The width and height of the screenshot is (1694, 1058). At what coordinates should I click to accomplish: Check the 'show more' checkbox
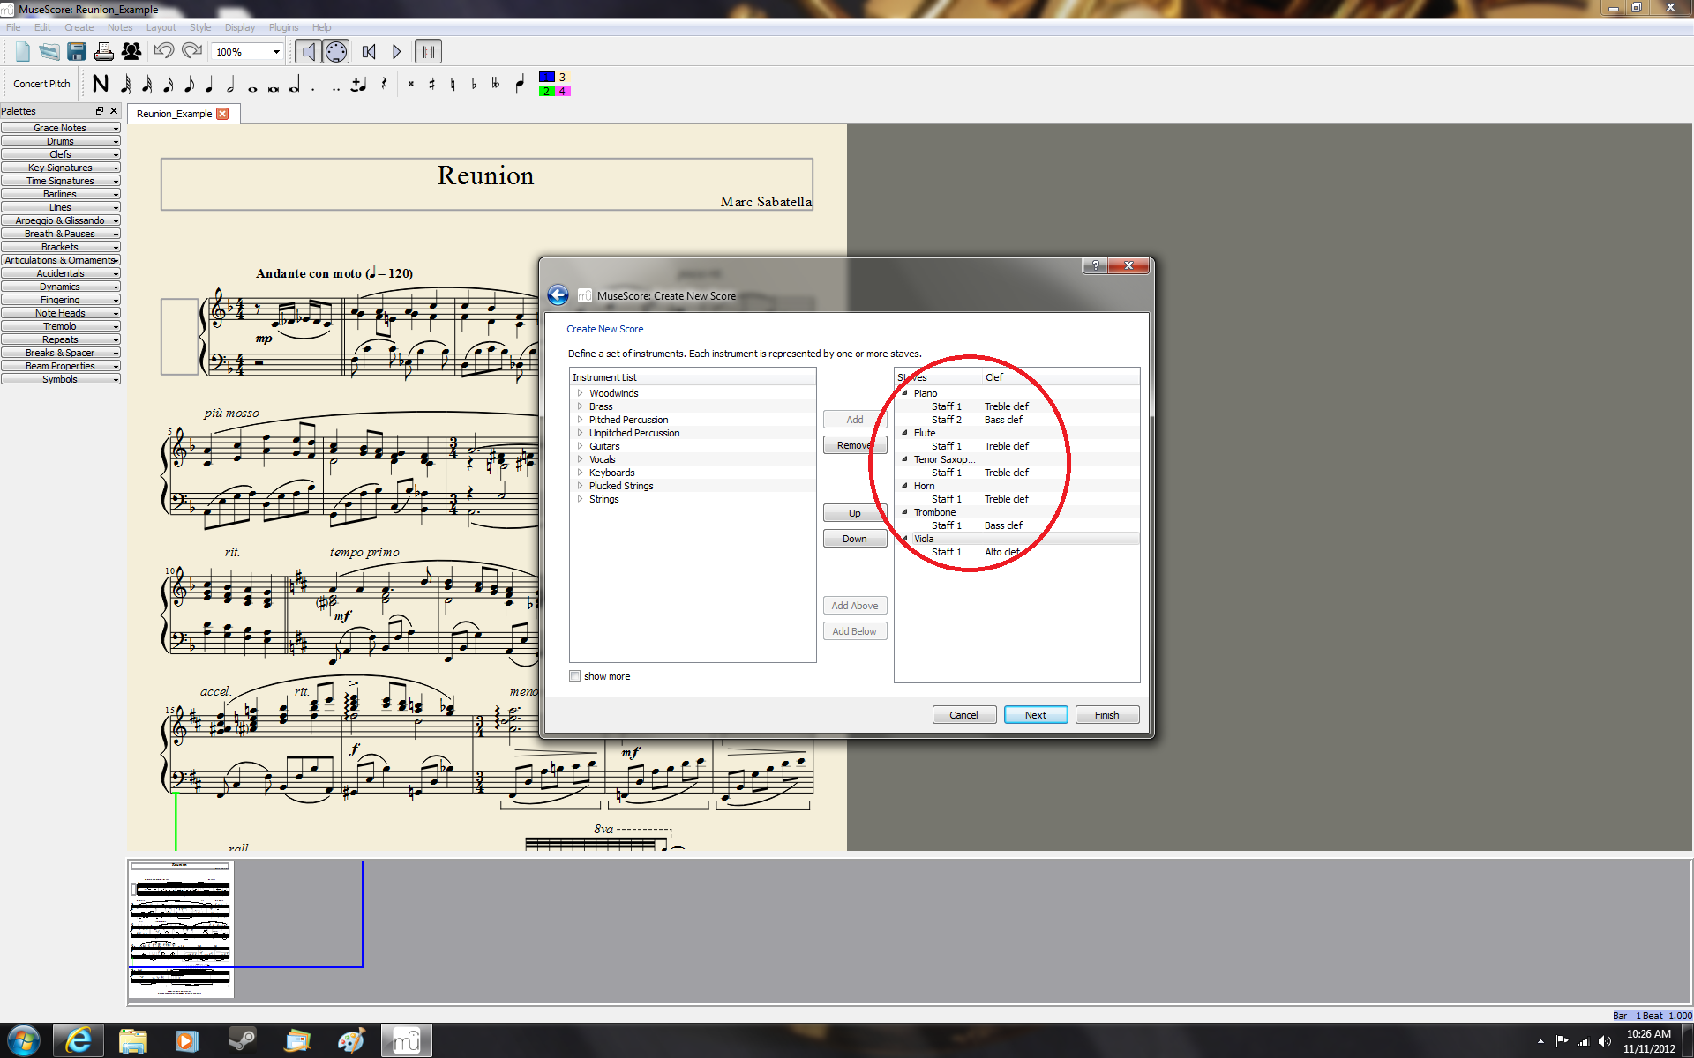pyautogui.click(x=575, y=676)
